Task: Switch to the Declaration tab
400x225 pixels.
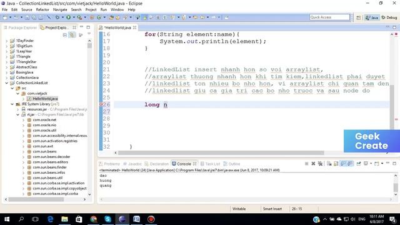Action: tap(157, 164)
